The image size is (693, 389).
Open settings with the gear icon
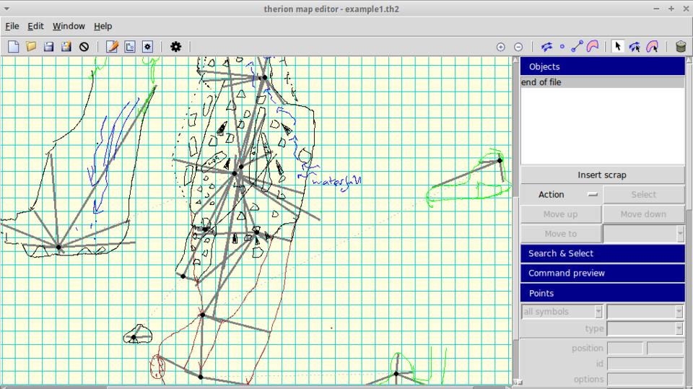click(x=175, y=46)
